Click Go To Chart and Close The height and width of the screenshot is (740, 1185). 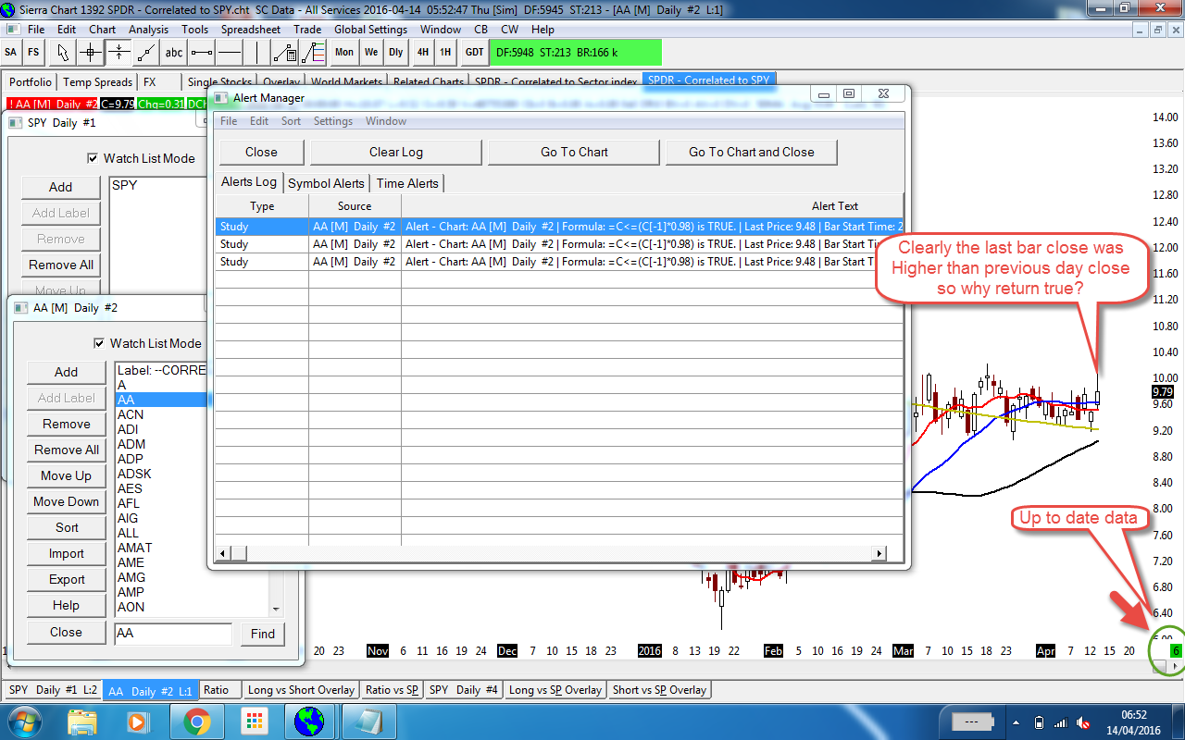[x=752, y=152]
